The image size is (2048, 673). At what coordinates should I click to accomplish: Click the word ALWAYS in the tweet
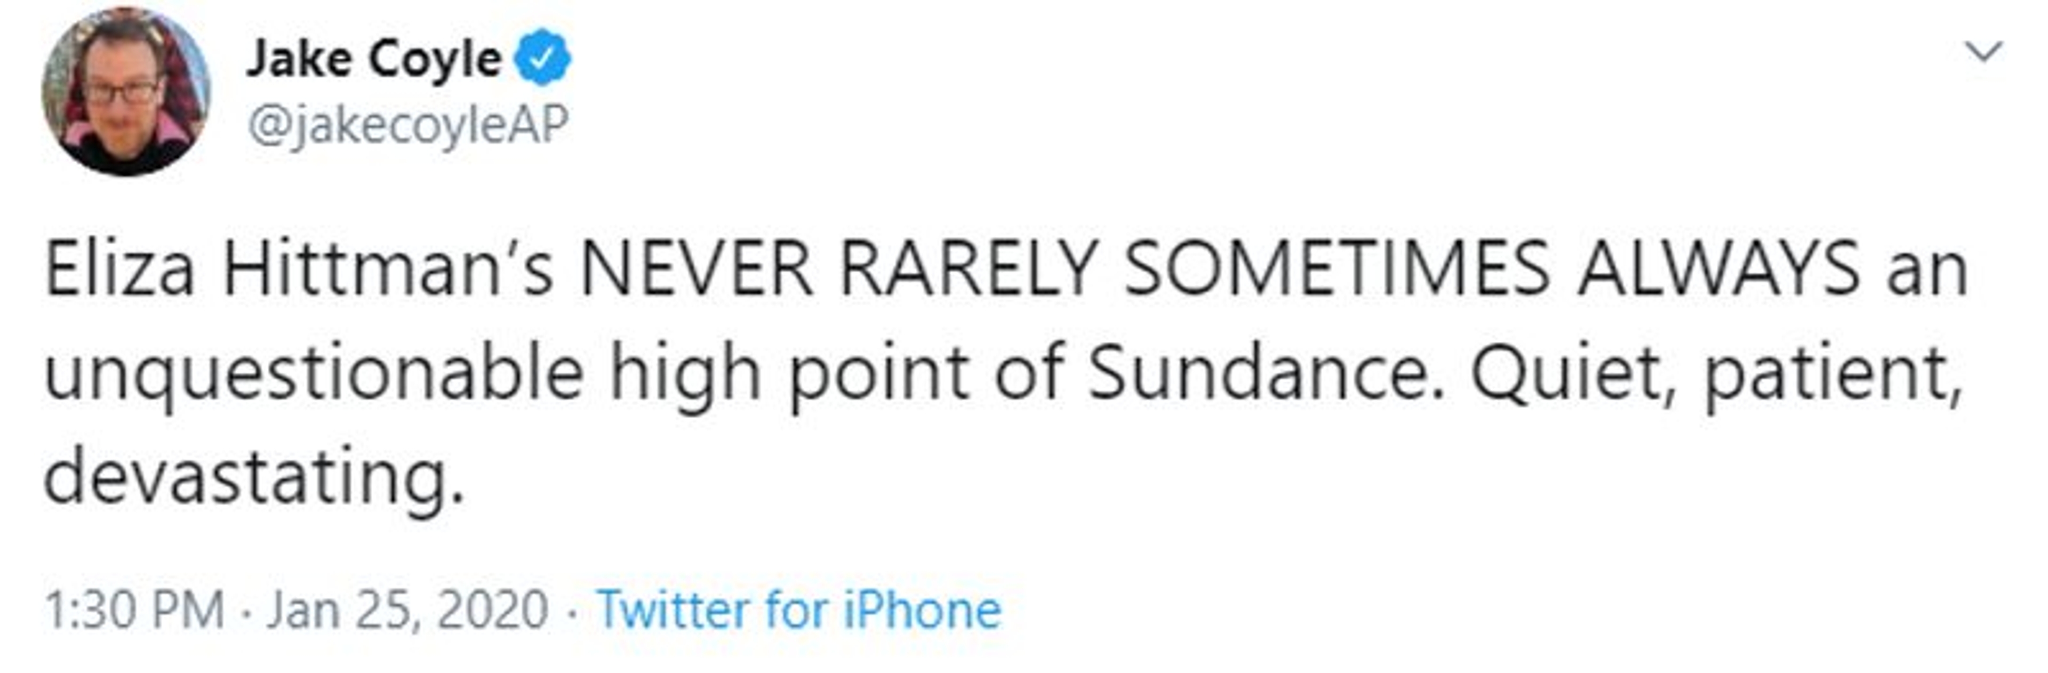[1718, 269]
